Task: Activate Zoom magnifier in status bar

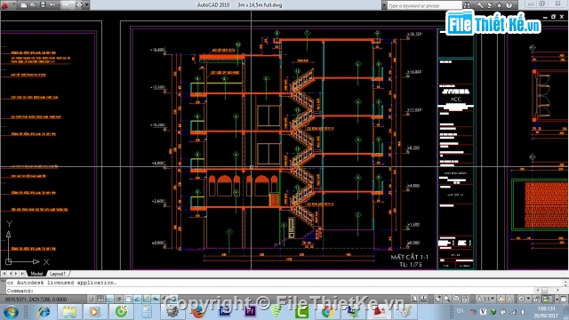Action: [446, 299]
